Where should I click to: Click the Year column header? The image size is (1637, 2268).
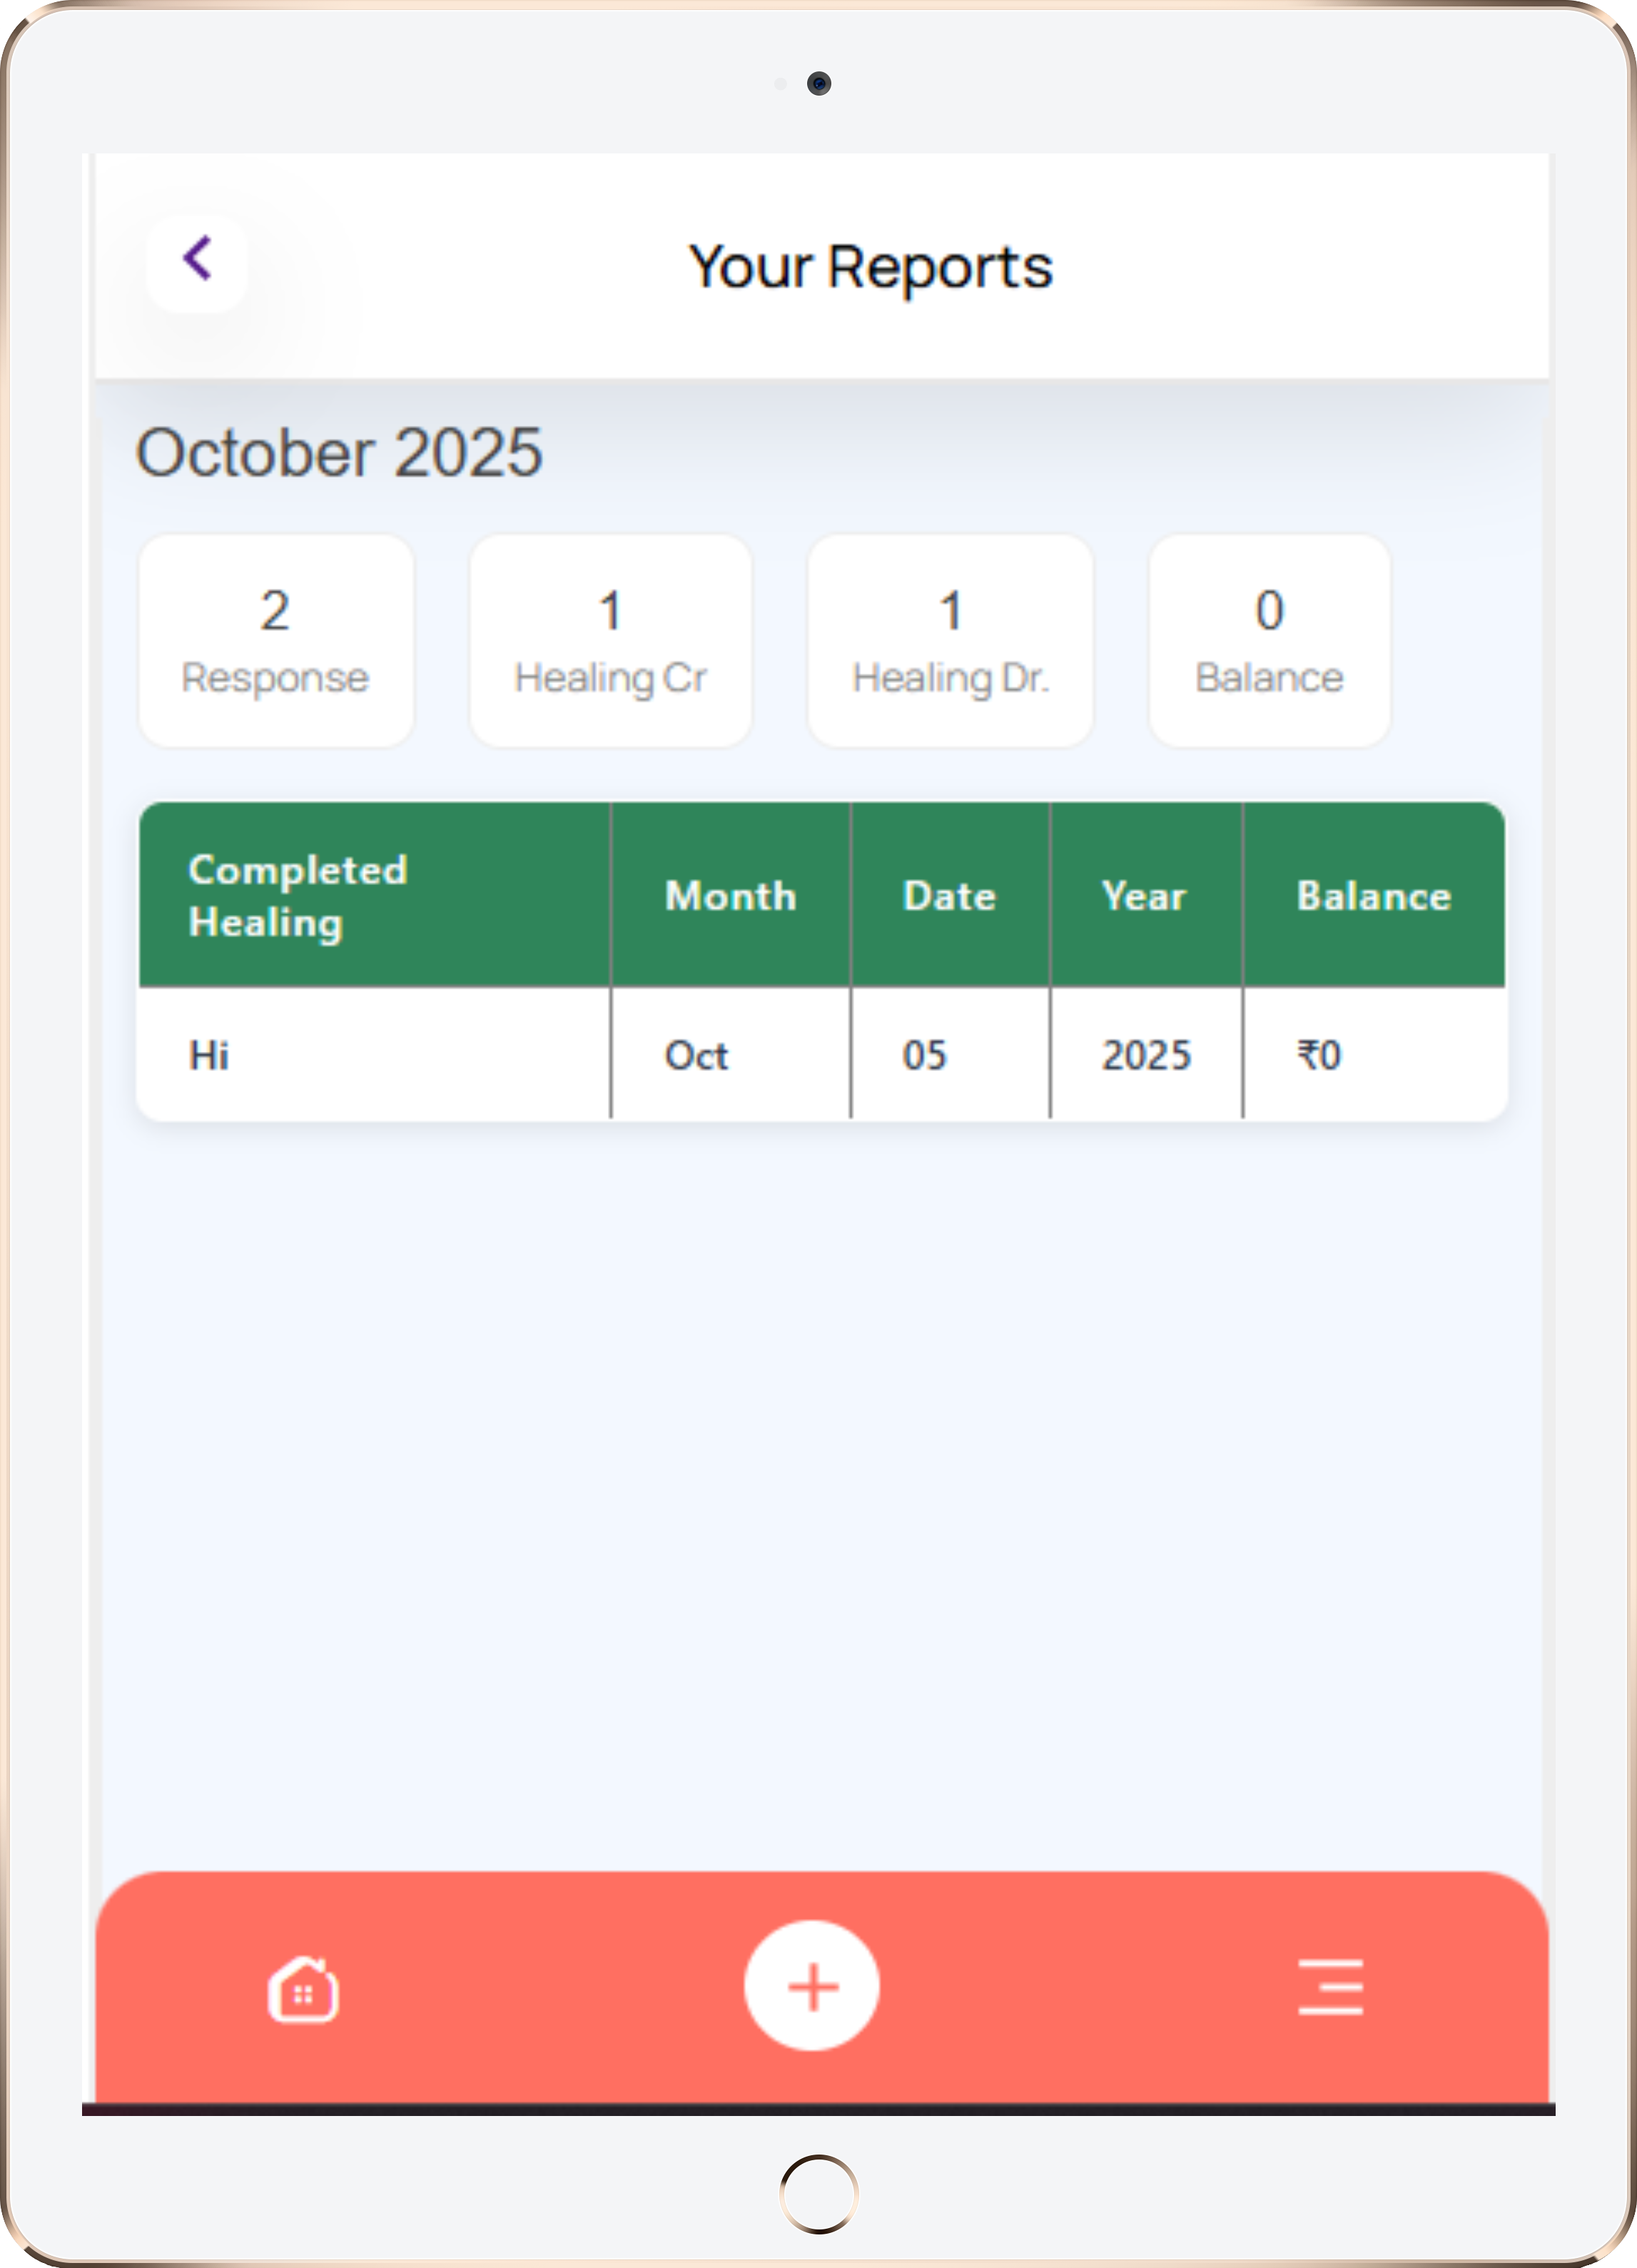1144,895
